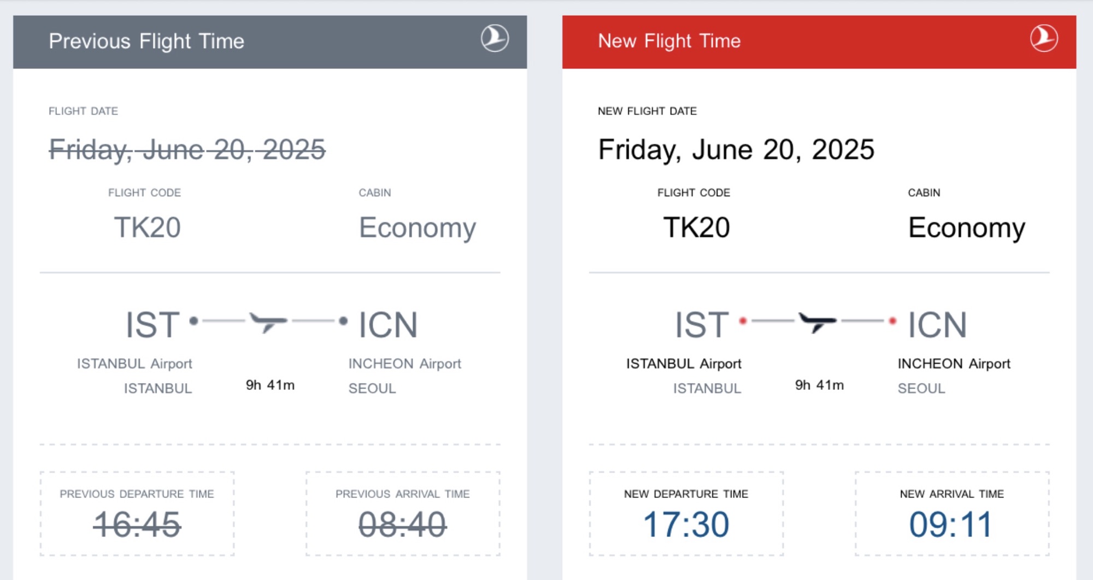Click the red dot next to new IST
The width and height of the screenshot is (1093, 580).
point(743,321)
